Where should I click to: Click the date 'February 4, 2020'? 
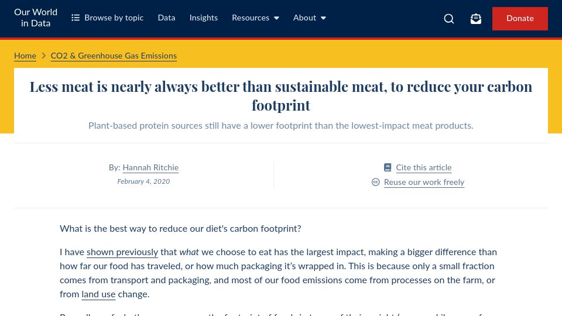tap(143, 181)
